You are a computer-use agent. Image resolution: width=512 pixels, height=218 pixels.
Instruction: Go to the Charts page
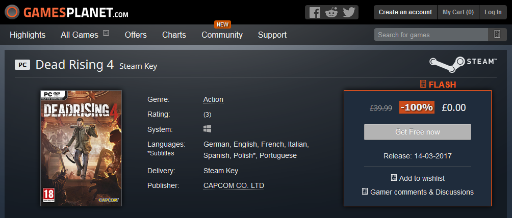pyautogui.click(x=174, y=35)
